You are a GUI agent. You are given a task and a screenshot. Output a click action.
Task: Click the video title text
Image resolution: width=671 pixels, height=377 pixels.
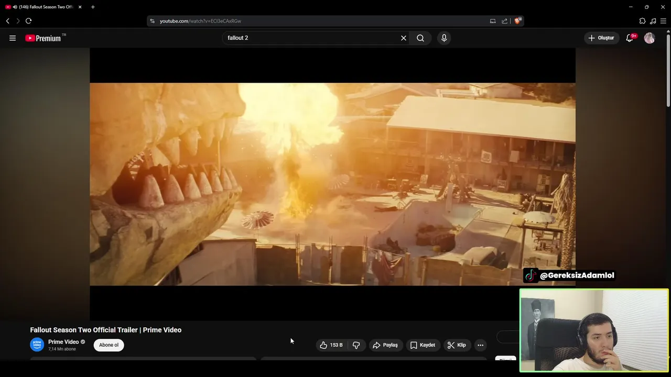[106, 330]
